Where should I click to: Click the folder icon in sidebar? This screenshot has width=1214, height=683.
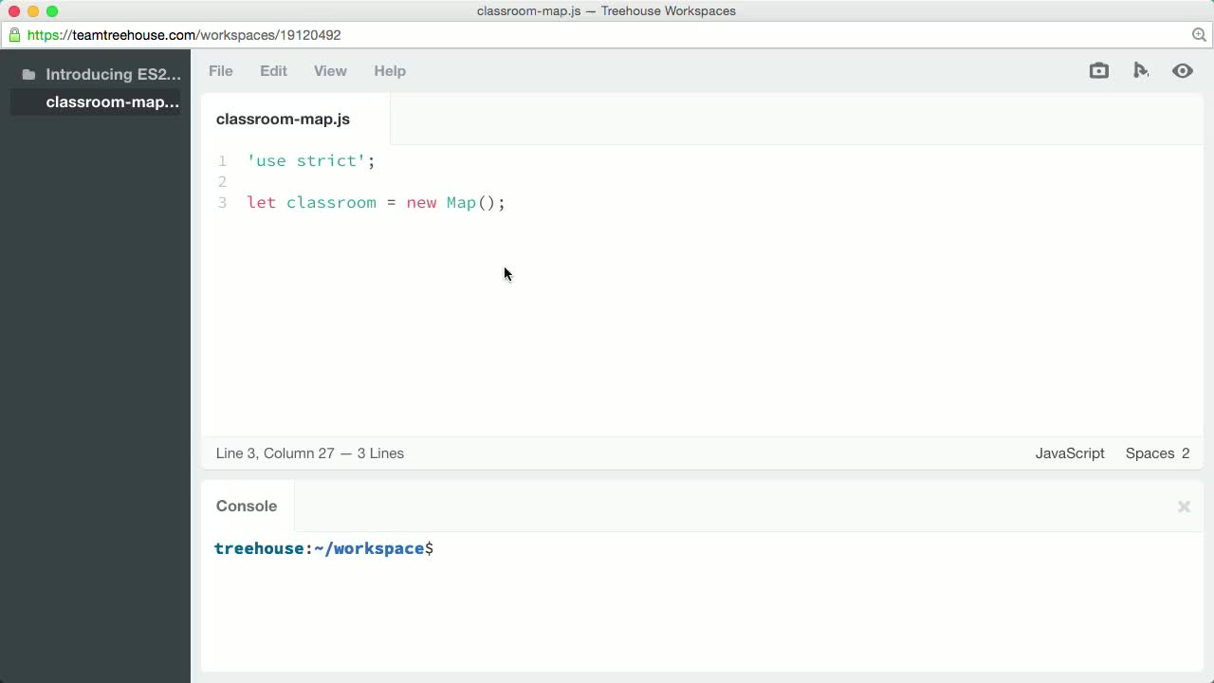[x=28, y=75]
